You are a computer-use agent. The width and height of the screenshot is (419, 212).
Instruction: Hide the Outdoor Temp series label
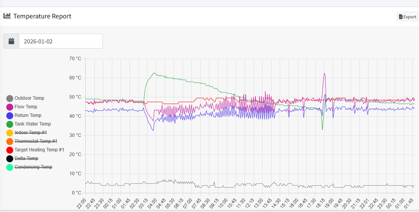click(x=29, y=98)
